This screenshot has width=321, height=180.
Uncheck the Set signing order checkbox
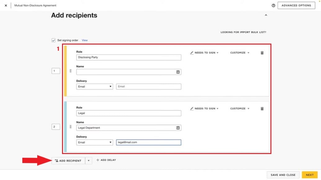pyautogui.click(x=54, y=40)
